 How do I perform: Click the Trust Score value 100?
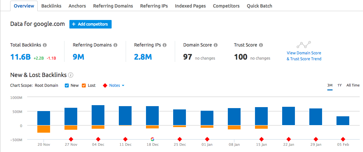point(241,57)
